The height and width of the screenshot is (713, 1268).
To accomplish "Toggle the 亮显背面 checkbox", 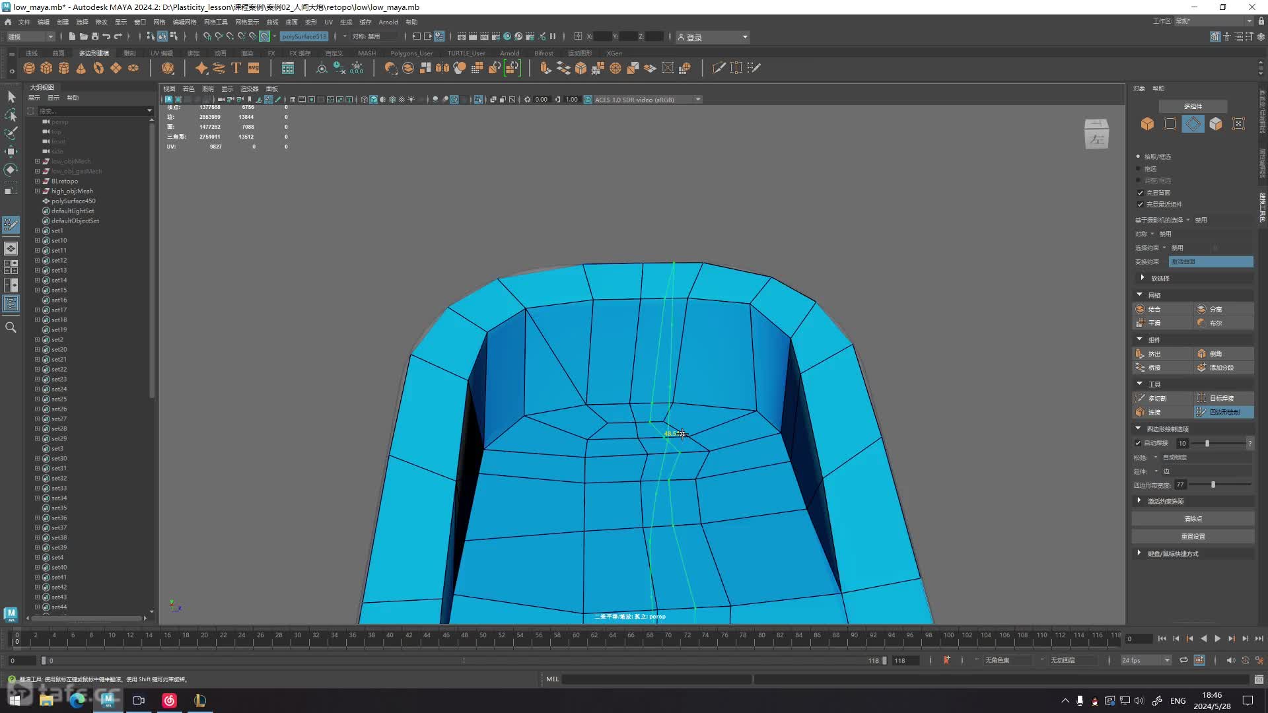I will click(1140, 193).
